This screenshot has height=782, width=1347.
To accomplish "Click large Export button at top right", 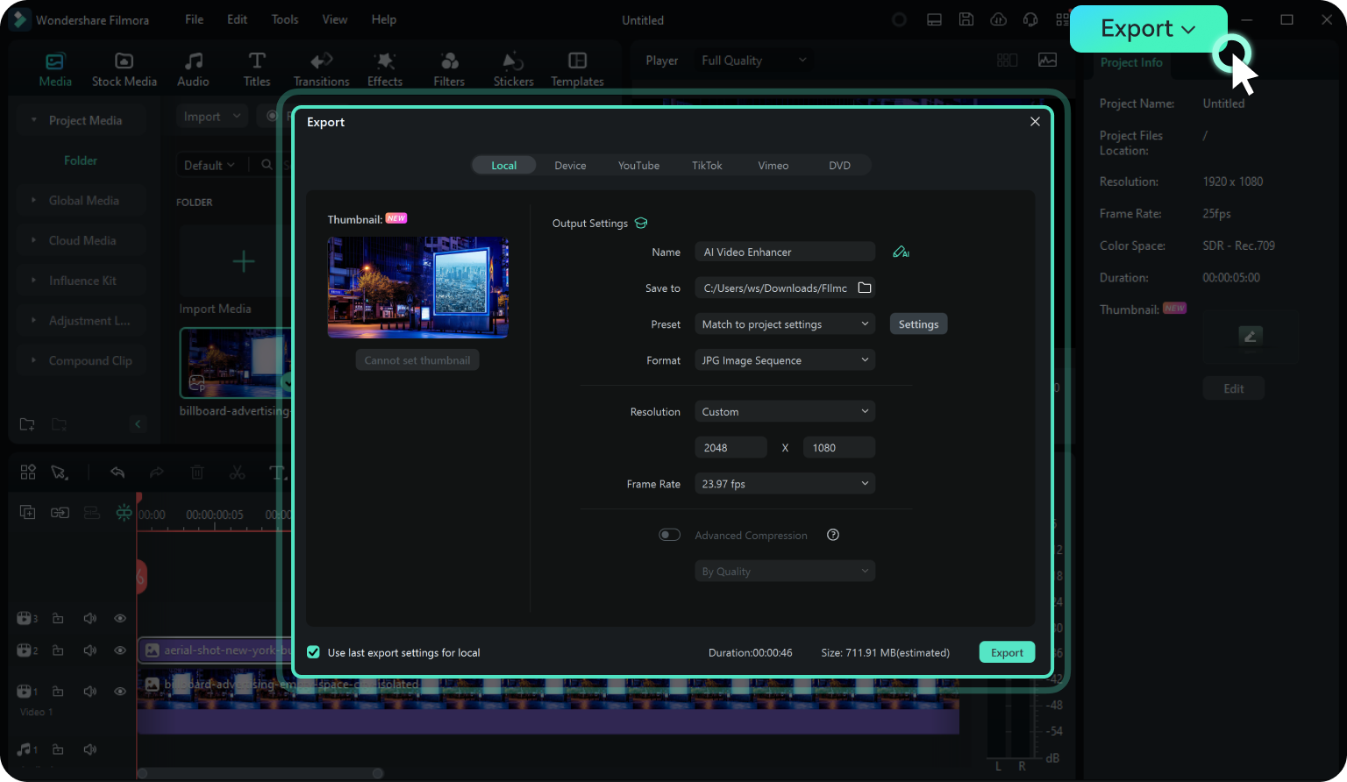I will [x=1148, y=29].
